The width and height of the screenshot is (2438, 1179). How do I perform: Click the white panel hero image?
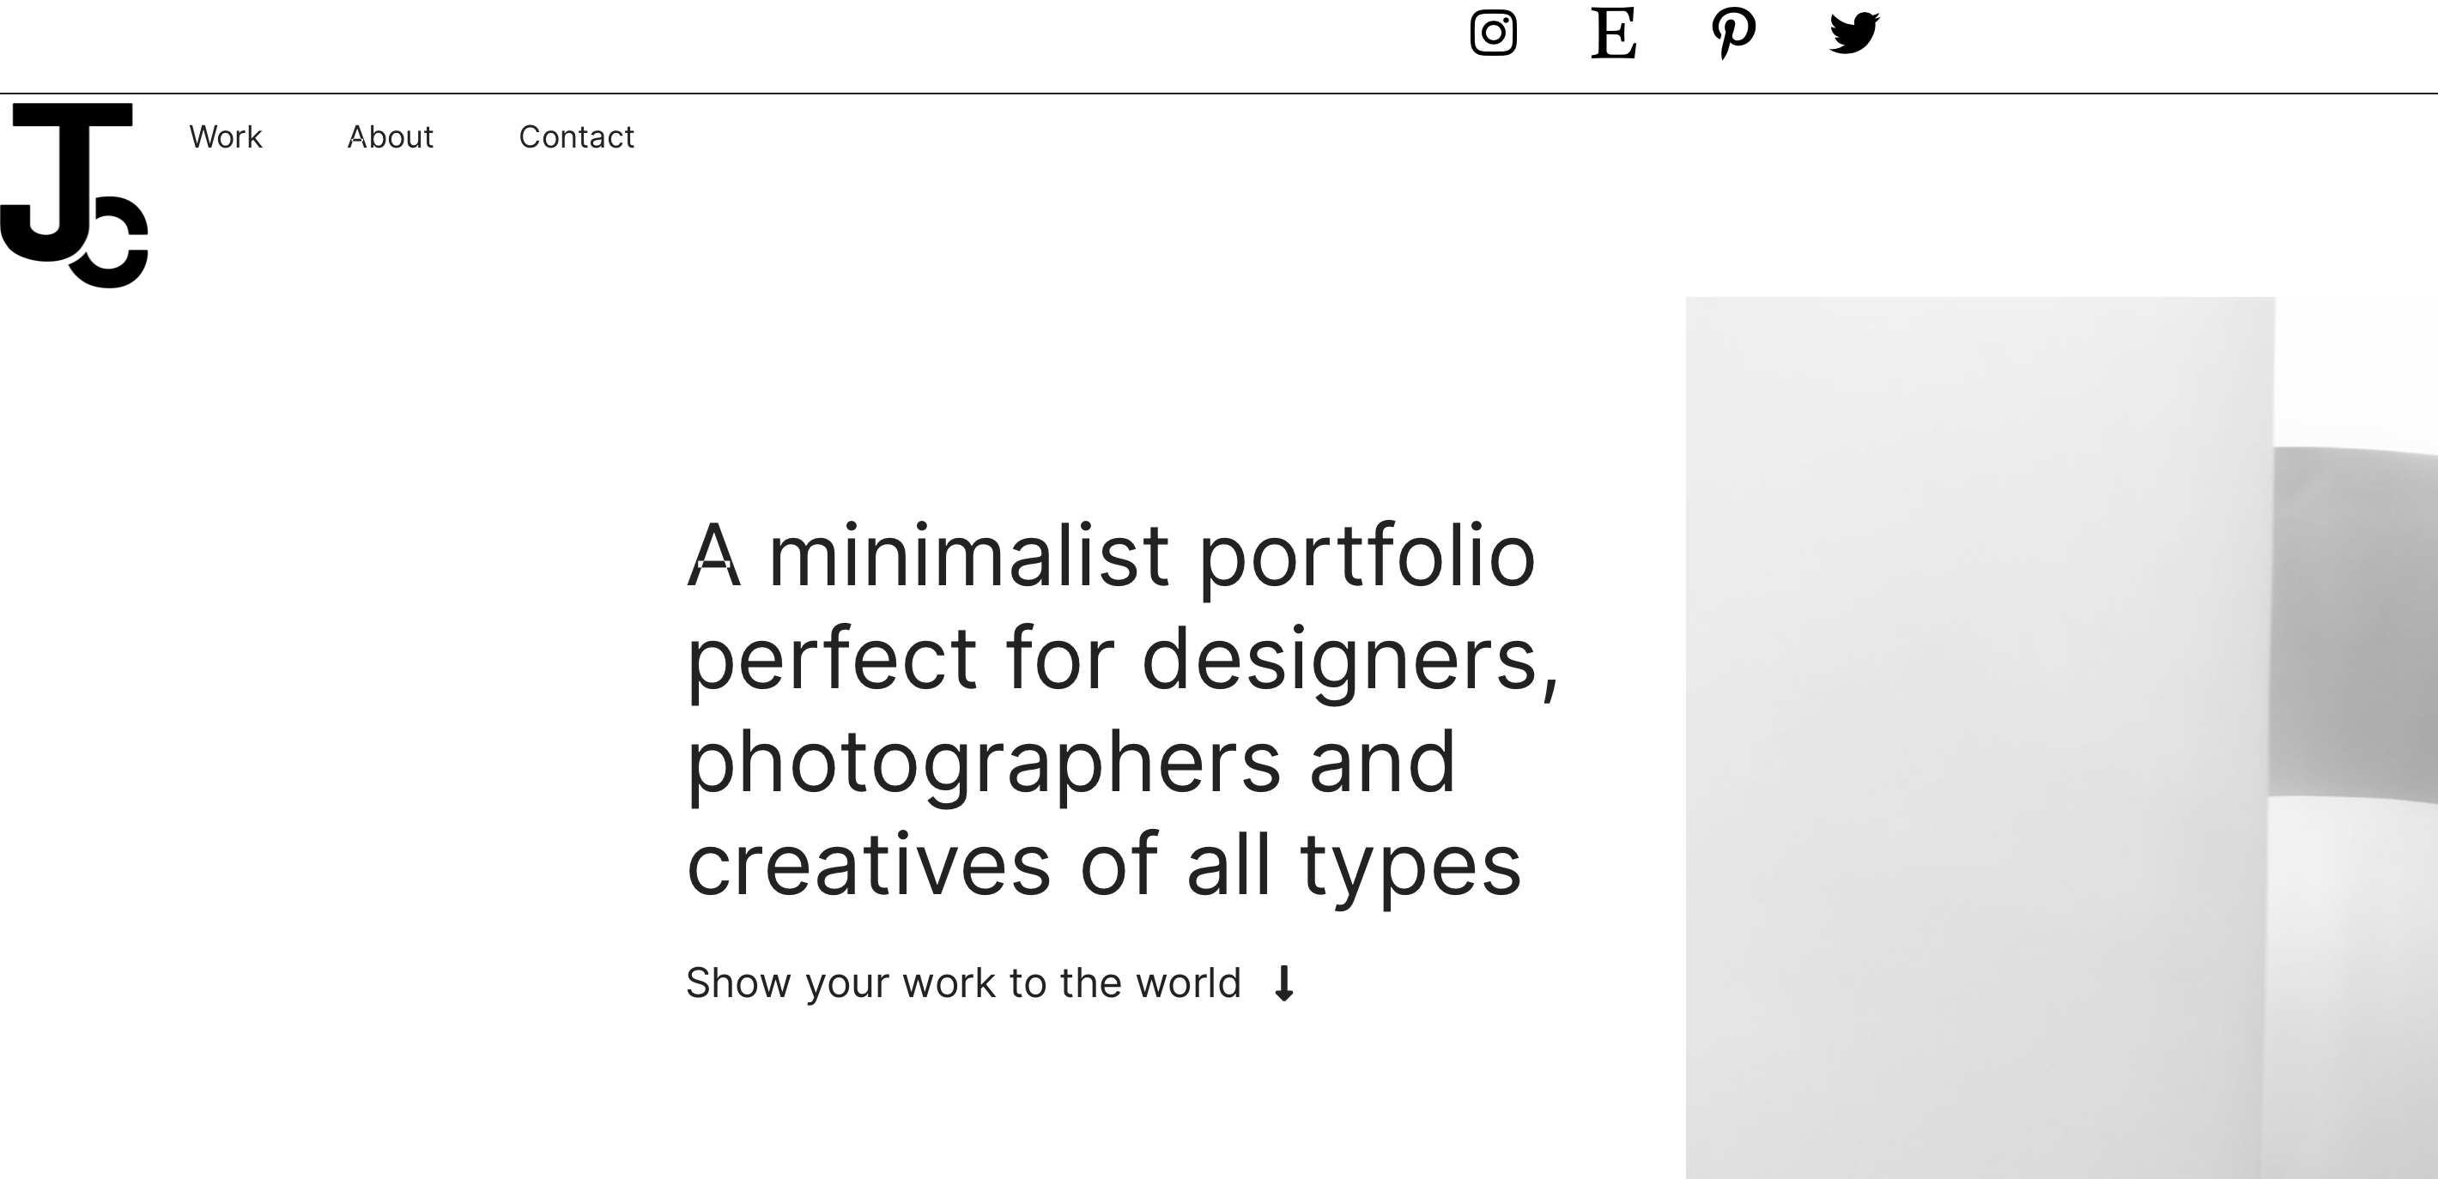pos(1980,737)
